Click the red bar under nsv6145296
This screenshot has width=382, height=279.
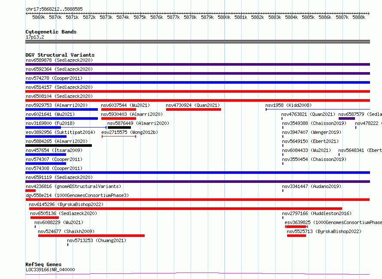(186, 209)
